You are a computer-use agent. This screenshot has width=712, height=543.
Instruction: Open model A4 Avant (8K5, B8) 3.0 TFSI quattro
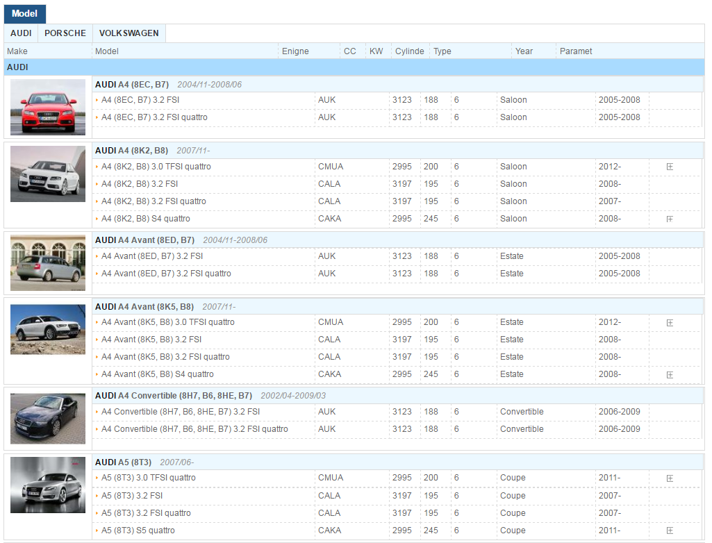(168, 322)
